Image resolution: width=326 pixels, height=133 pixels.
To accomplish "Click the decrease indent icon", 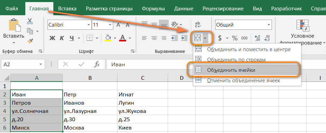I will 175,38.
